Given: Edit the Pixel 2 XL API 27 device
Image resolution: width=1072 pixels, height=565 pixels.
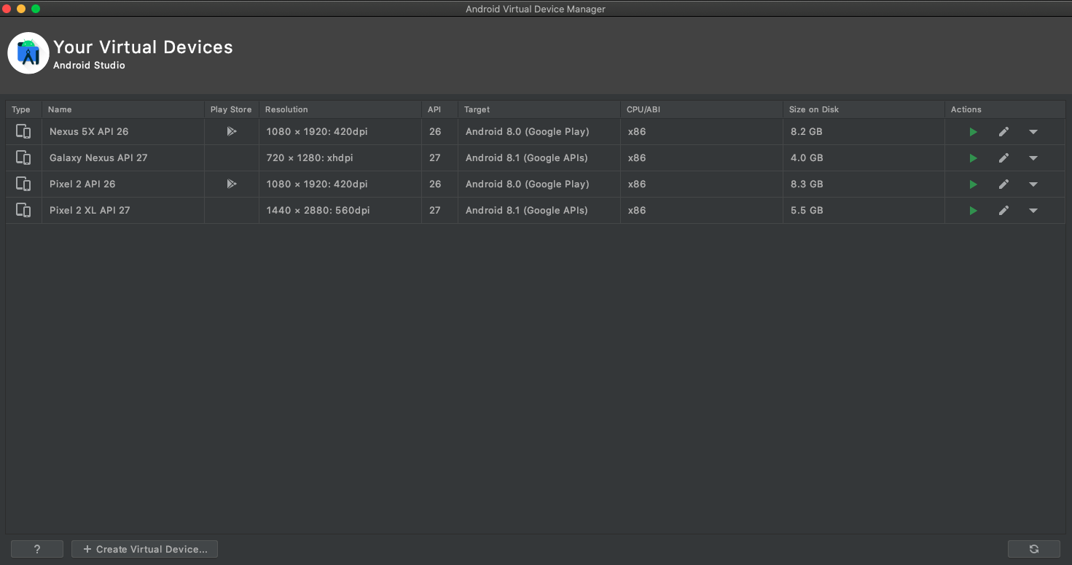Looking at the screenshot, I should tap(1003, 211).
